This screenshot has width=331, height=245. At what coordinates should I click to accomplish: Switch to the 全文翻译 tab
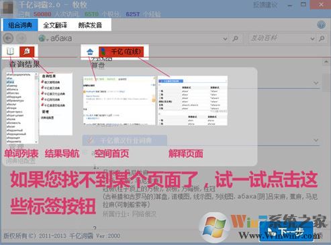tap(55, 25)
